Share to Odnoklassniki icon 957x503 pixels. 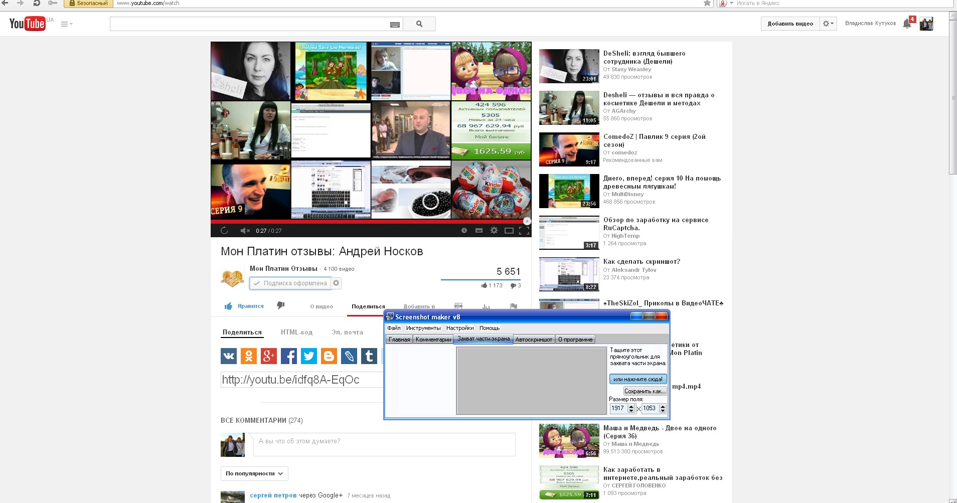[249, 356]
